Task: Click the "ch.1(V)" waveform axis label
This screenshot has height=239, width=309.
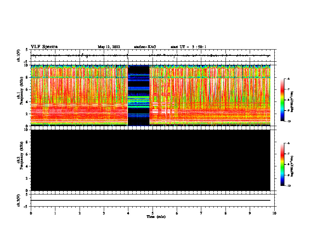Action: (x=19, y=55)
